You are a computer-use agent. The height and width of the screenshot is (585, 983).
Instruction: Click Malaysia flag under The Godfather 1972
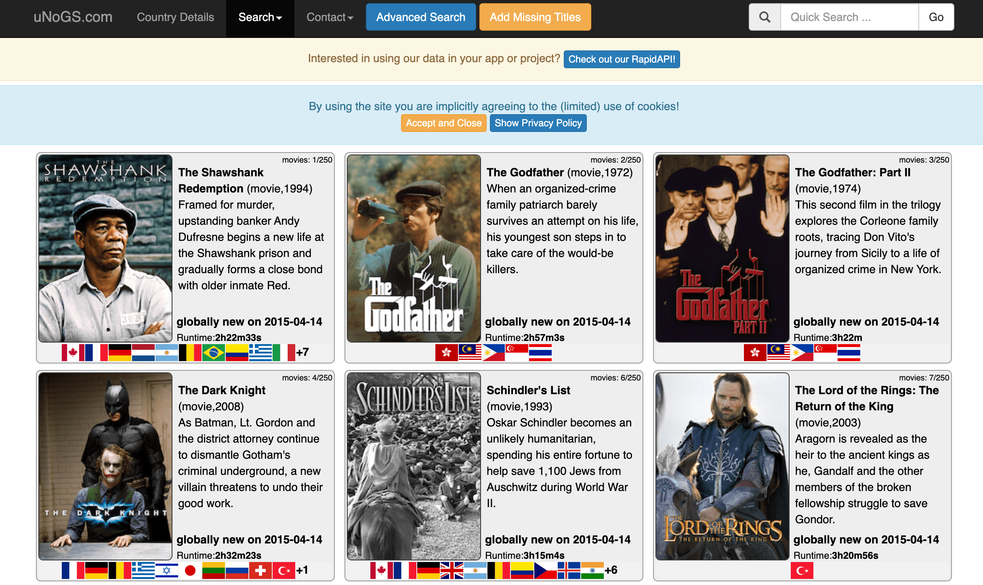470,353
